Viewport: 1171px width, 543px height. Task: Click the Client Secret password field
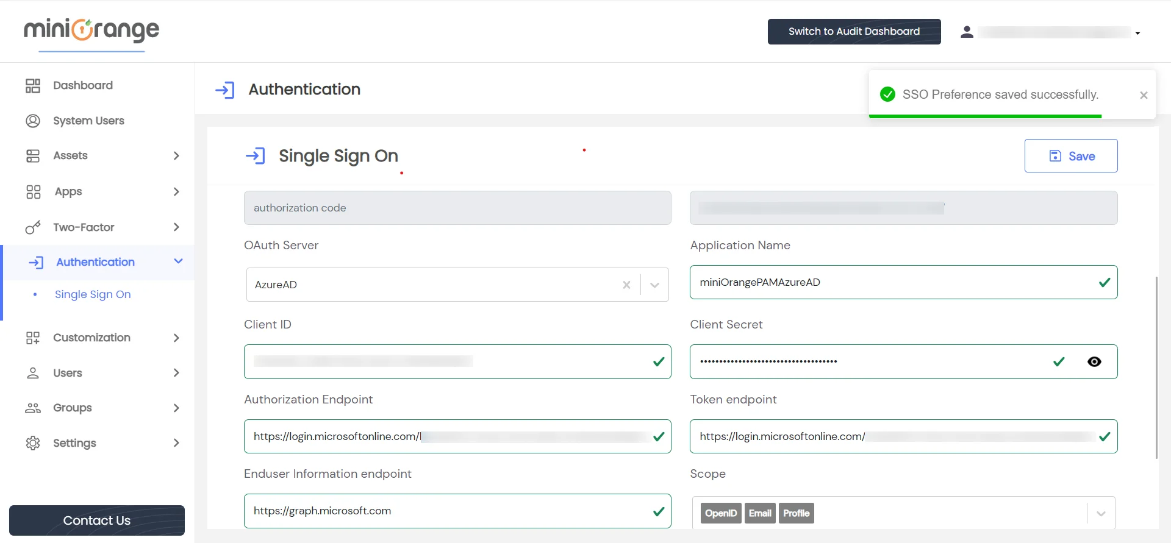tap(903, 361)
